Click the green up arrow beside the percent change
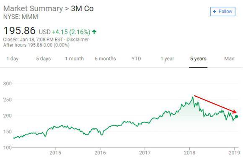 coord(94,32)
